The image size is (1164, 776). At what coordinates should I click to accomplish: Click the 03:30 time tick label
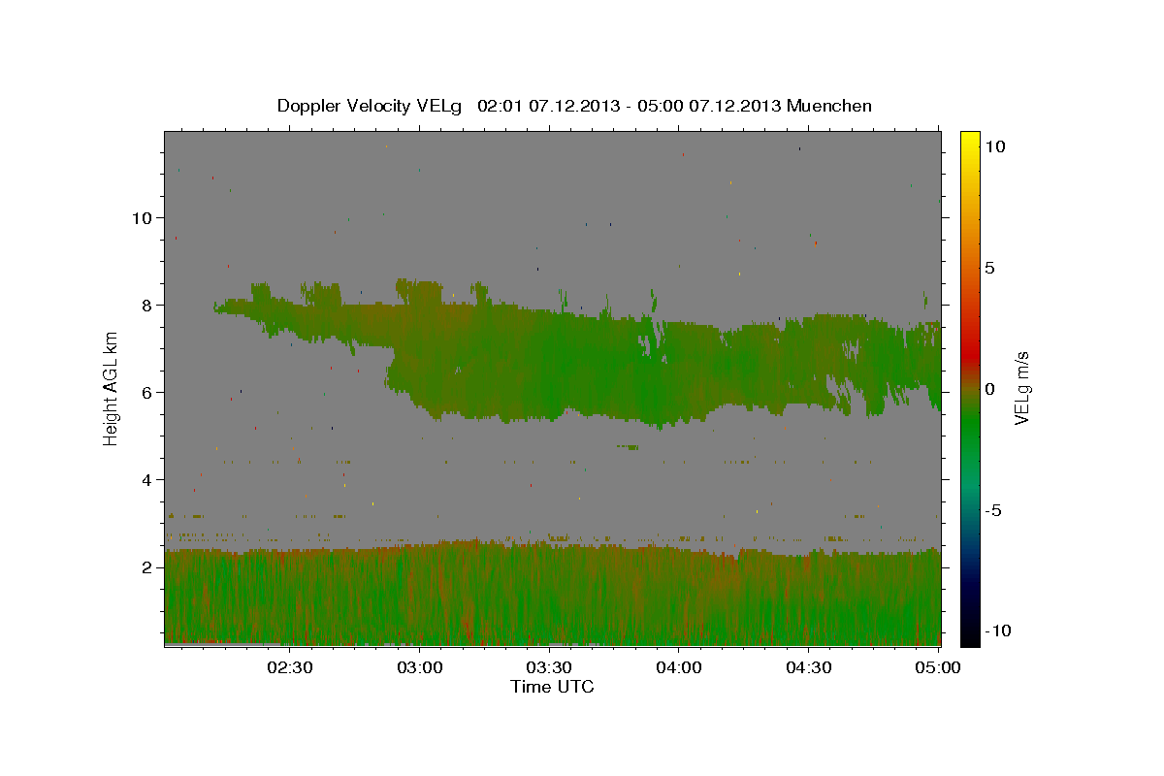tap(549, 667)
